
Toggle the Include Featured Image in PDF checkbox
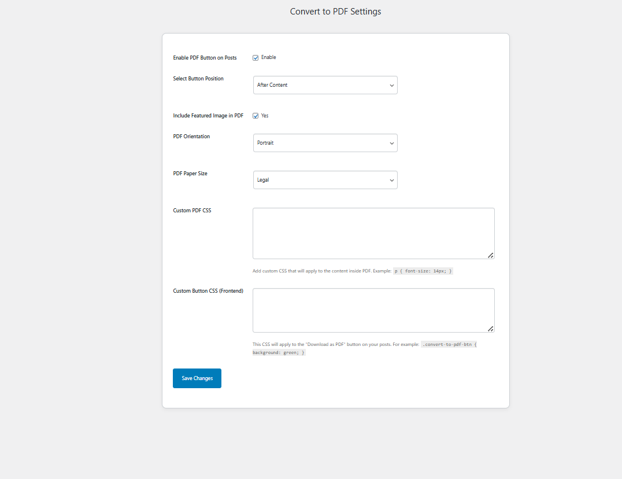tap(255, 115)
